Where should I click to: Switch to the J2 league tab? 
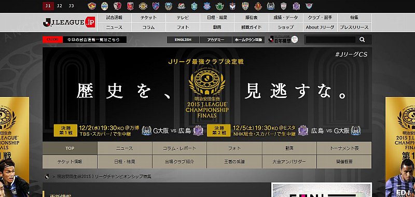pos(60,6)
